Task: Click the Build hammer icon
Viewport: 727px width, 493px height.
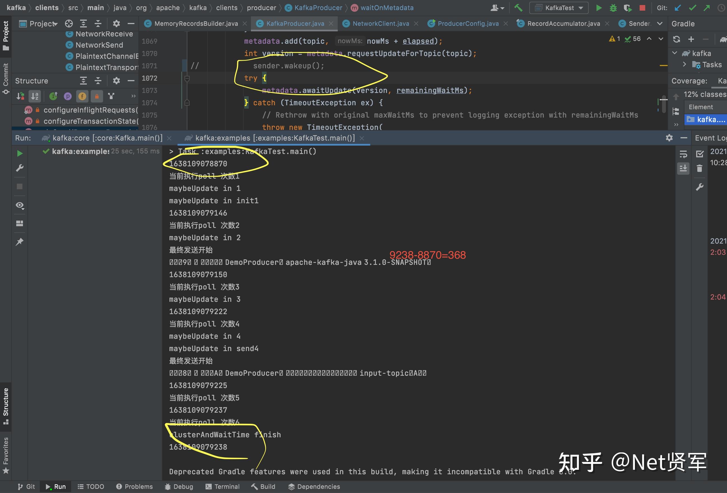Action: pyautogui.click(x=518, y=8)
